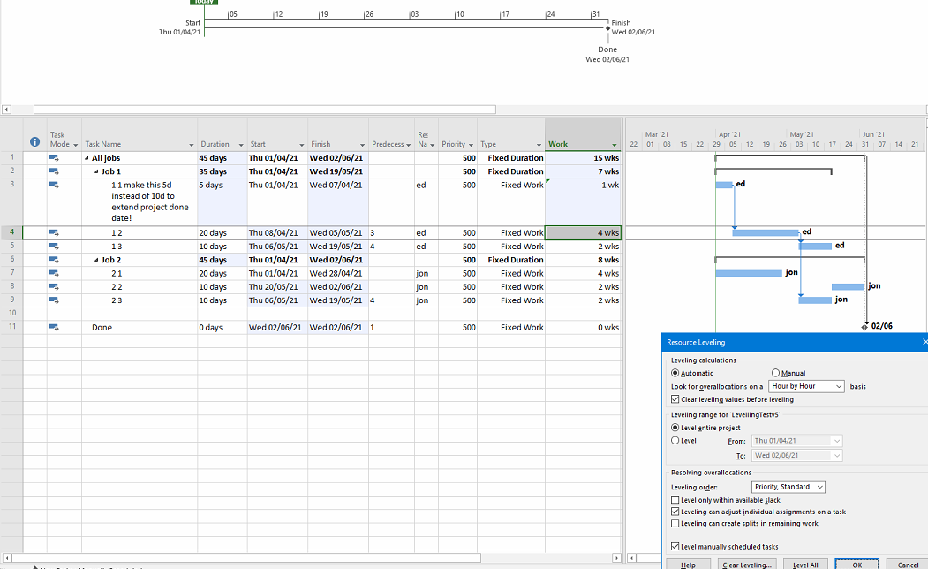Select Manual leveling calculations radio button
The image size is (928, 569).
(775, 373)
